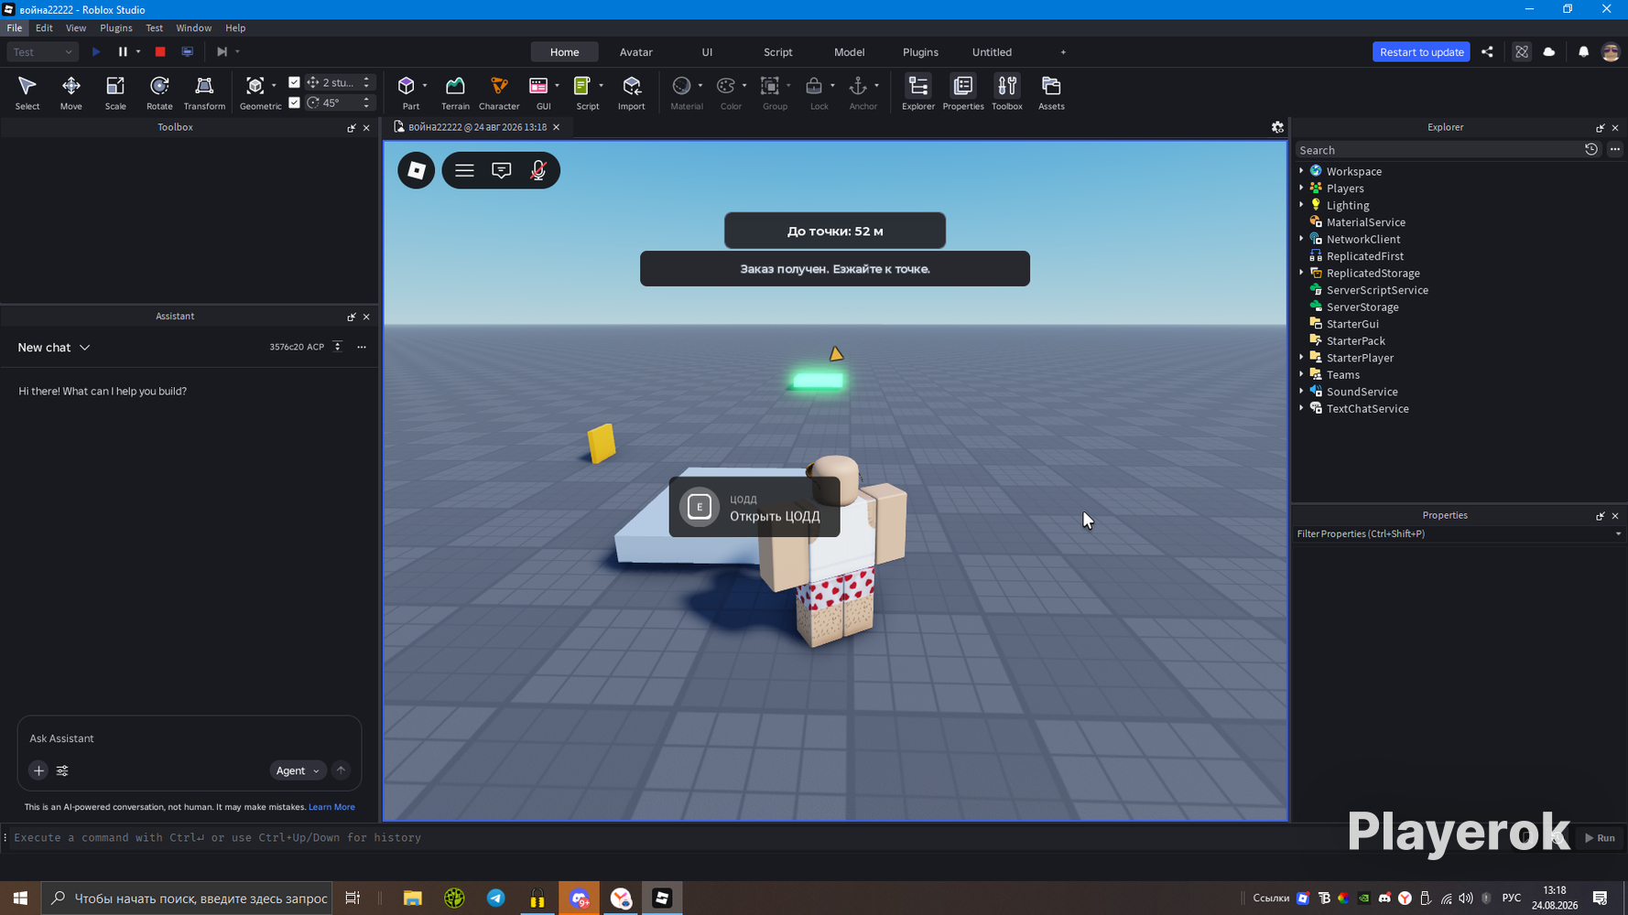
Task: Show the Explorer panel via toolbar
Action: [918, 92]
